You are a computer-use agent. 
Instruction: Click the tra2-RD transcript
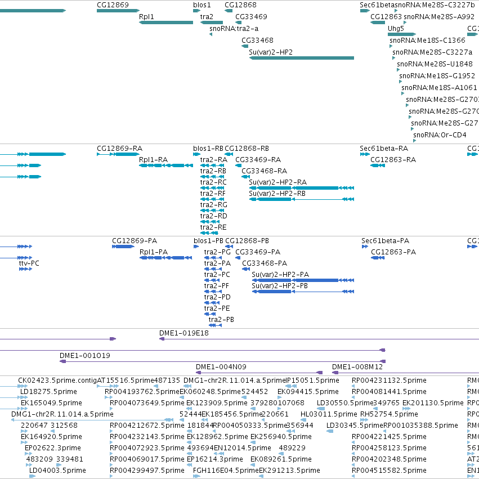210,222
